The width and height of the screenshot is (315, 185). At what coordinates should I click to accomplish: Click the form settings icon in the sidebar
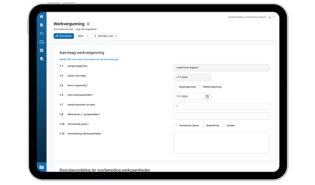41,42
